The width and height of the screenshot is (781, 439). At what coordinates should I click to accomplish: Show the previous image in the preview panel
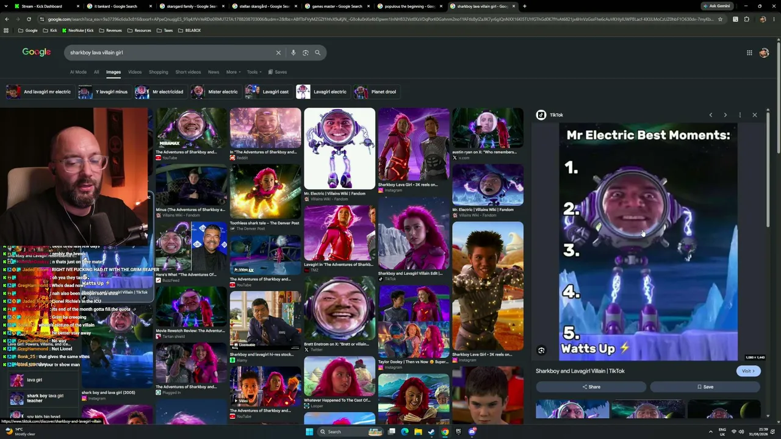pos(710,115)
